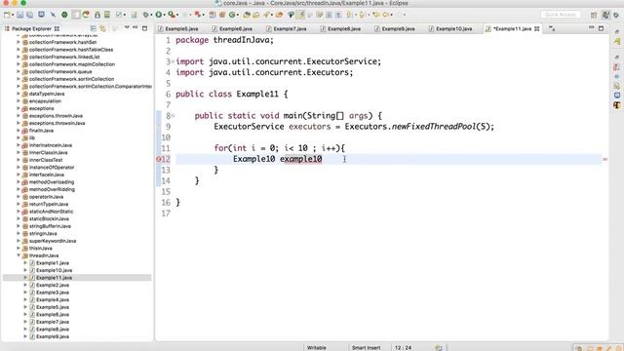Screen dimensions: 624x351
Task: Click the Save icon in the toolbar
Action: point(20,15)
